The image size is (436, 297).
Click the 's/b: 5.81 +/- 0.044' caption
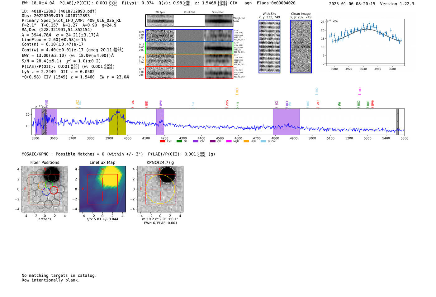pos(102,219)
